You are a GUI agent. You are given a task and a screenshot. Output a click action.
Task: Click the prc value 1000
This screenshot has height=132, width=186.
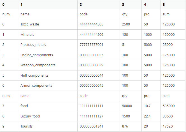point(148,35)
